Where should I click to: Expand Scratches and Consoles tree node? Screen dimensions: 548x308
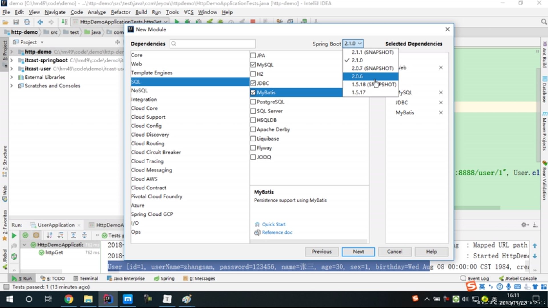(11, 86)
